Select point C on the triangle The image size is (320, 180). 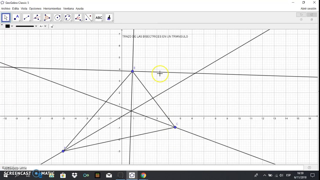175,127
